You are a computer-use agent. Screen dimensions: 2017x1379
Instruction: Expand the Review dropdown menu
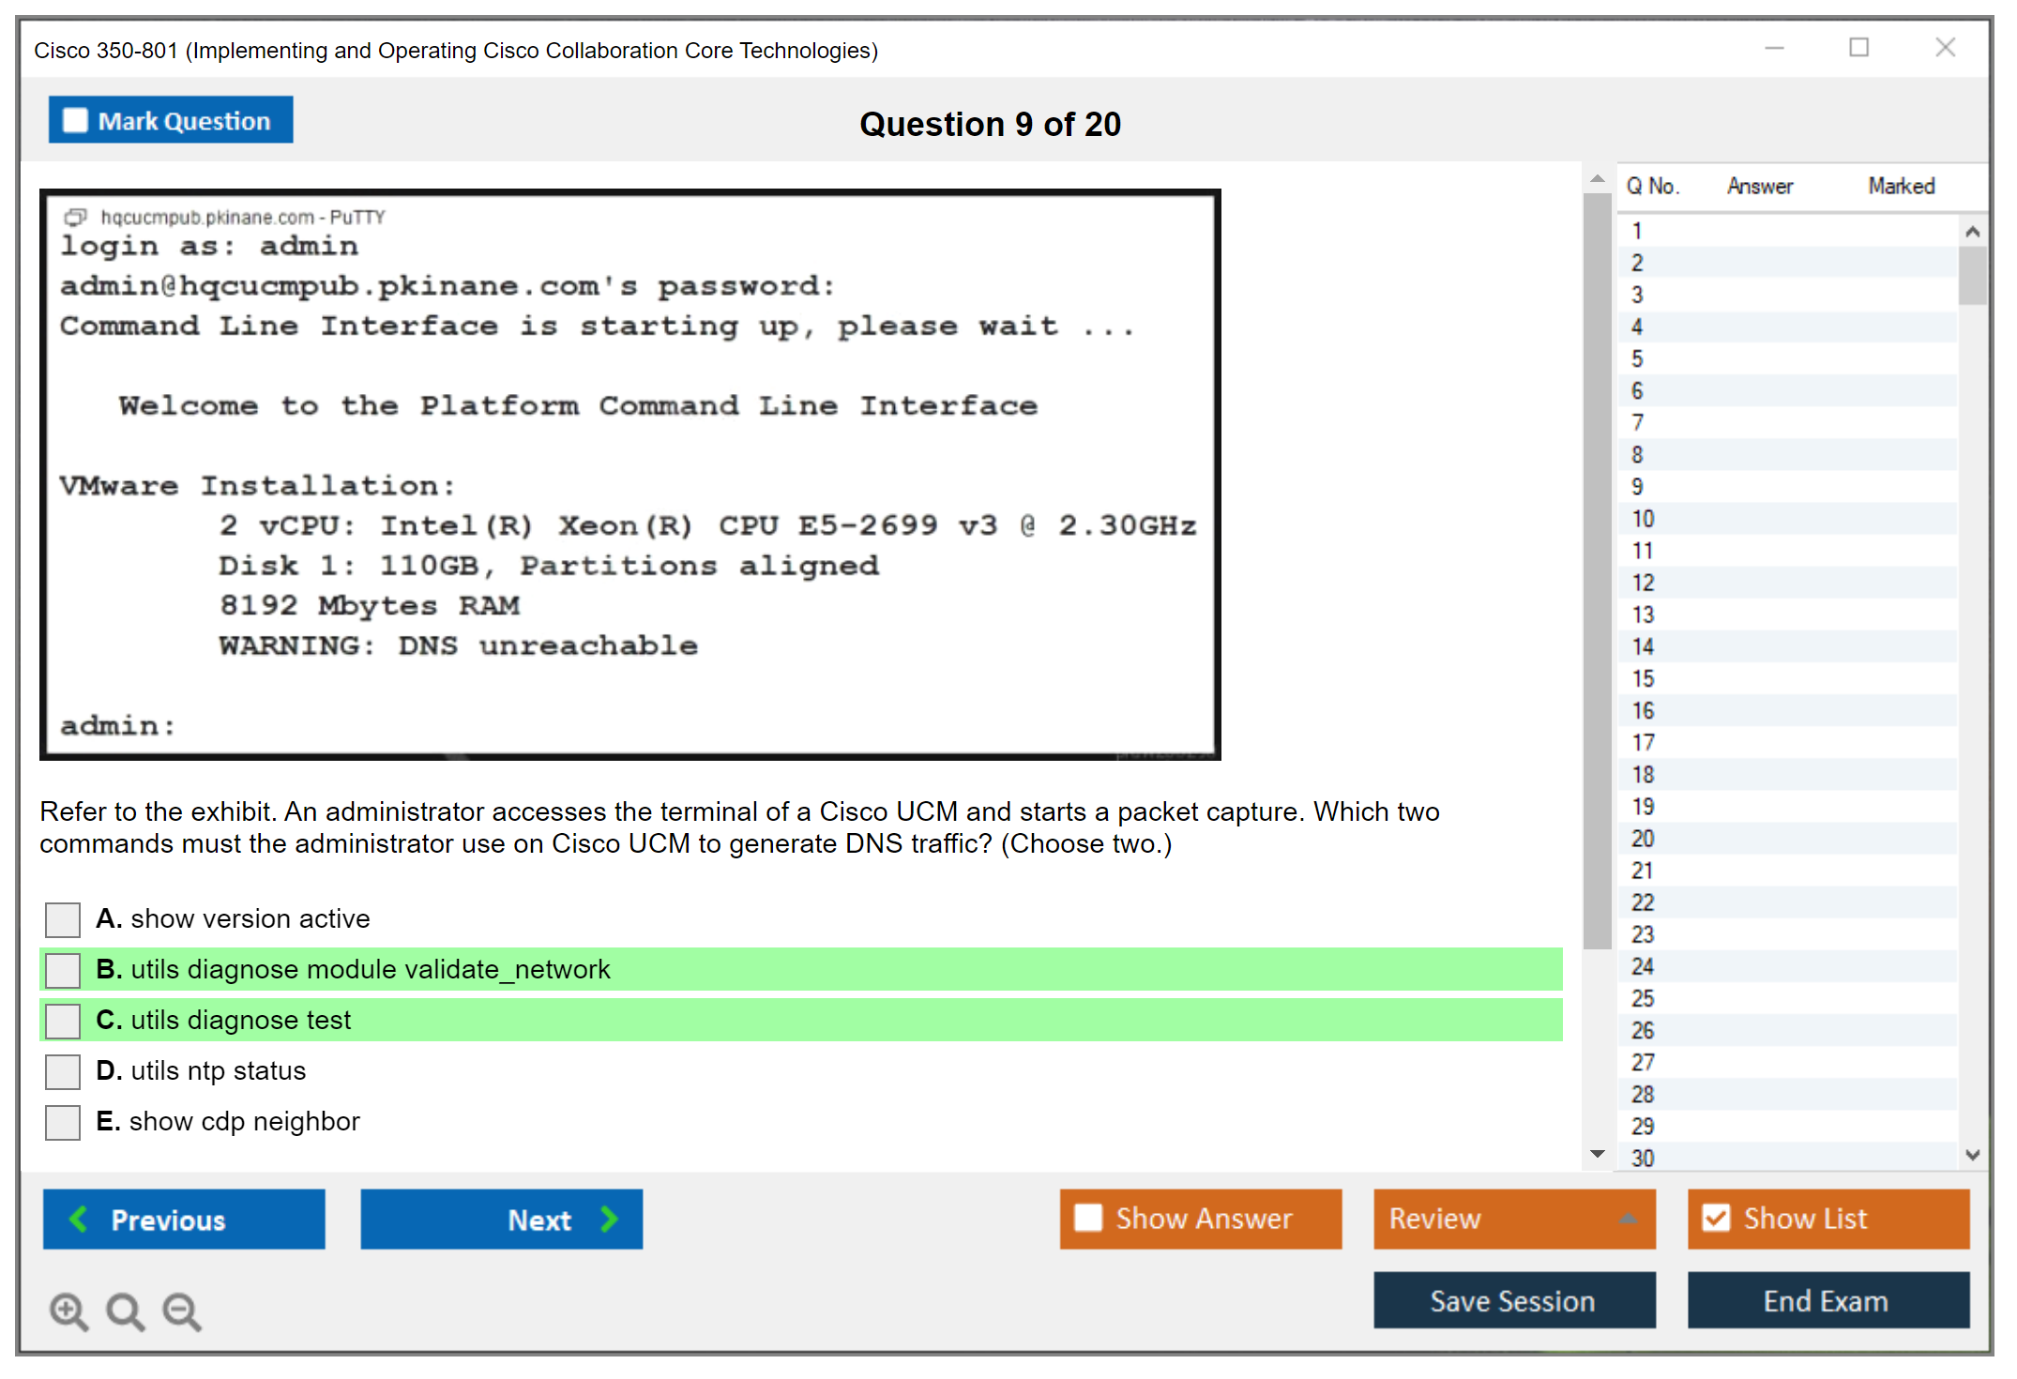click(x=1628, y=1219)
